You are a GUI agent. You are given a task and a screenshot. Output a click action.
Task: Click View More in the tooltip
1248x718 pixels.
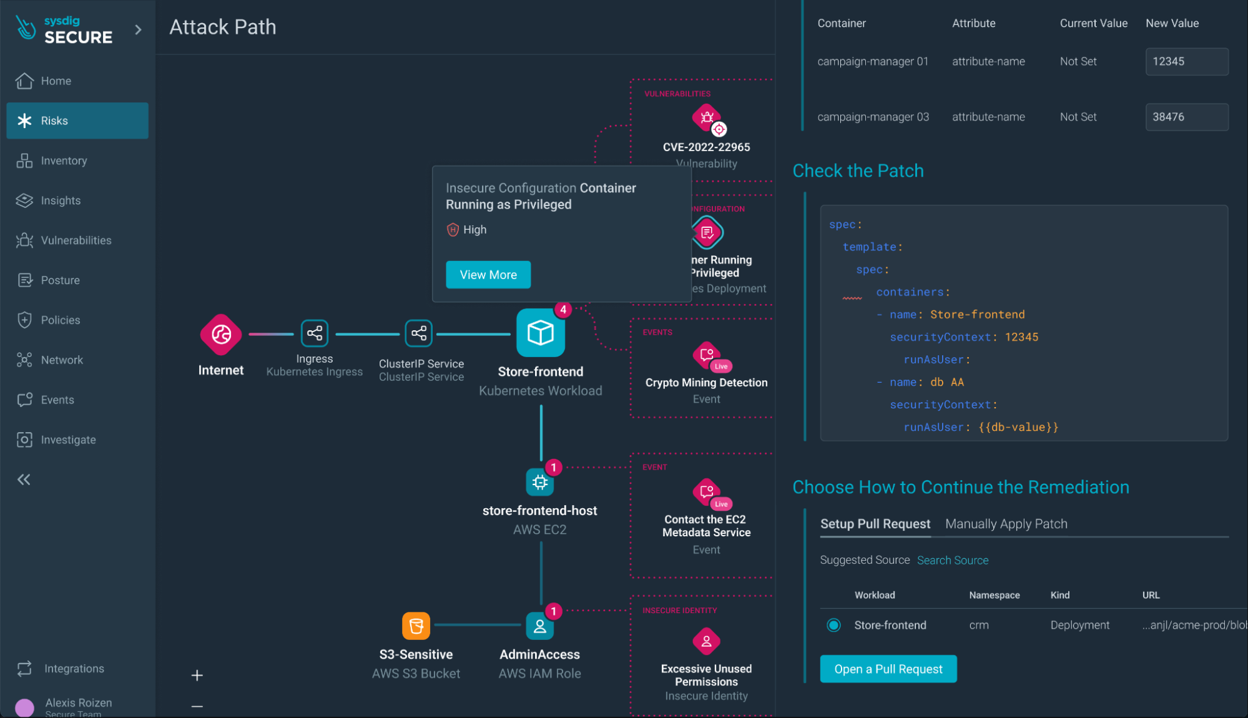point(488,275)
